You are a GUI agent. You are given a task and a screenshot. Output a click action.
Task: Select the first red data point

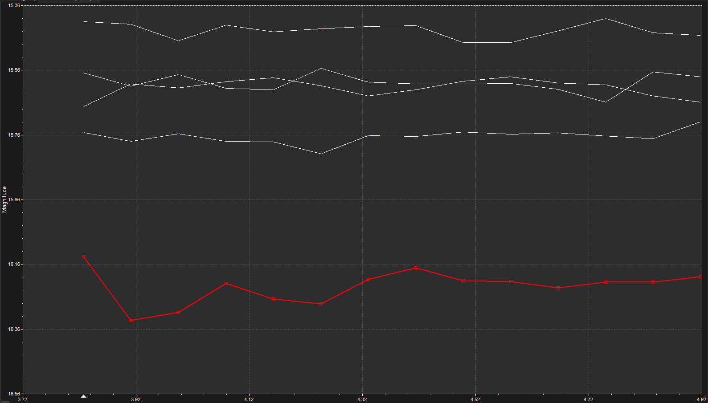coord(84,257)
